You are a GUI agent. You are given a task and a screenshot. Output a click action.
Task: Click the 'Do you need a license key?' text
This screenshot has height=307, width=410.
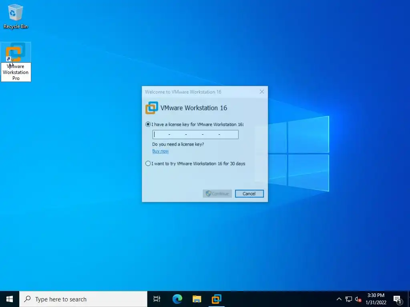(x=178, y=144)
